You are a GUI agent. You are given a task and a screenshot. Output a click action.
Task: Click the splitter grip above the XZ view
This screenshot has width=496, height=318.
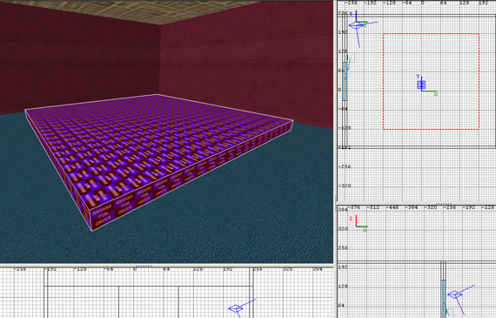pyautogui.click(x=444, y=204)
